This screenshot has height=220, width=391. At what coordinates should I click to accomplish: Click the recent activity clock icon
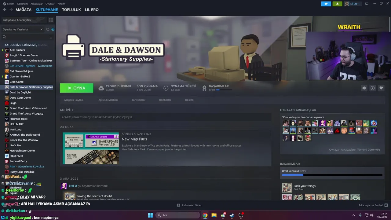point(48,29)
